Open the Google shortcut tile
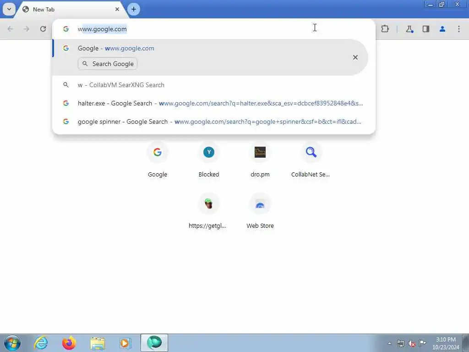The height and width of the screenshot is (352, 469). coord(158,159)
